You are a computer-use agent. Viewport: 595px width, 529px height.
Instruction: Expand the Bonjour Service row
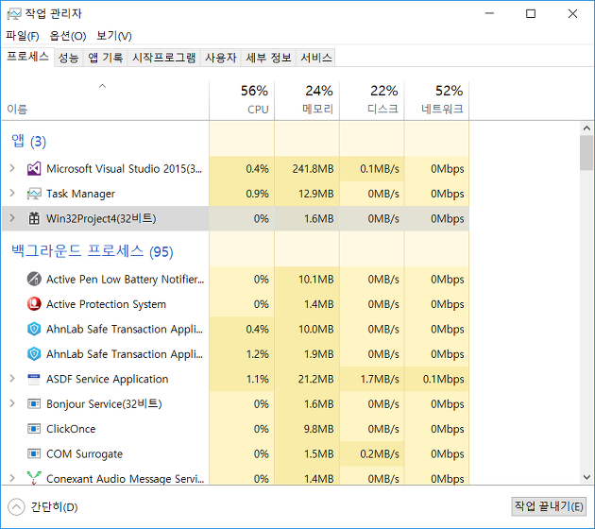pyautogui.click(x=12, y=403)
